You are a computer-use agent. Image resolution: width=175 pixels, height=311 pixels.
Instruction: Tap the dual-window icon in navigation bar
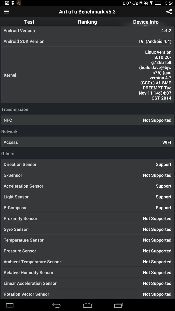click(10, 305)
